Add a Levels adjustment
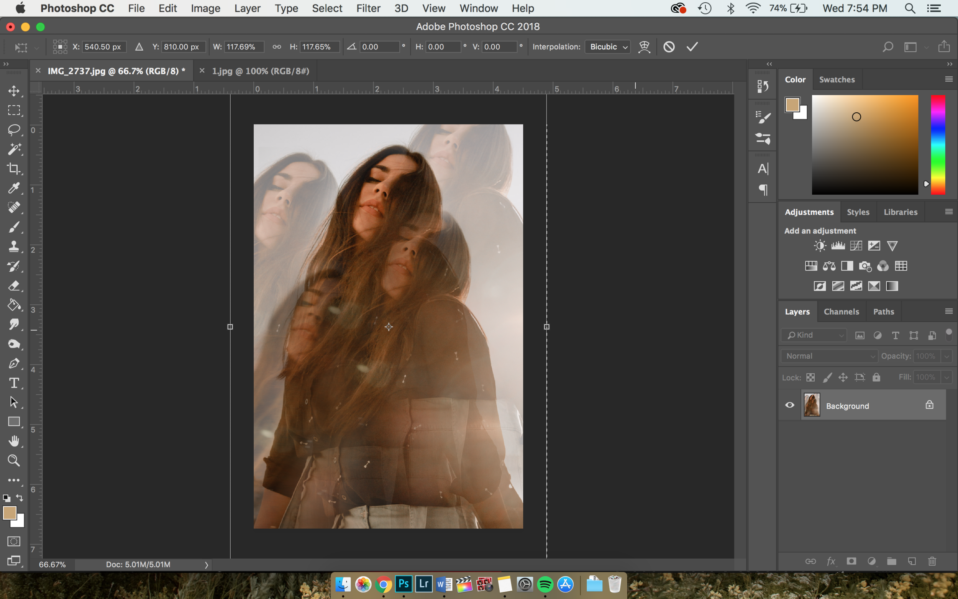The width and height of the screenshot is (958, 599). click(x=838, y=246)
